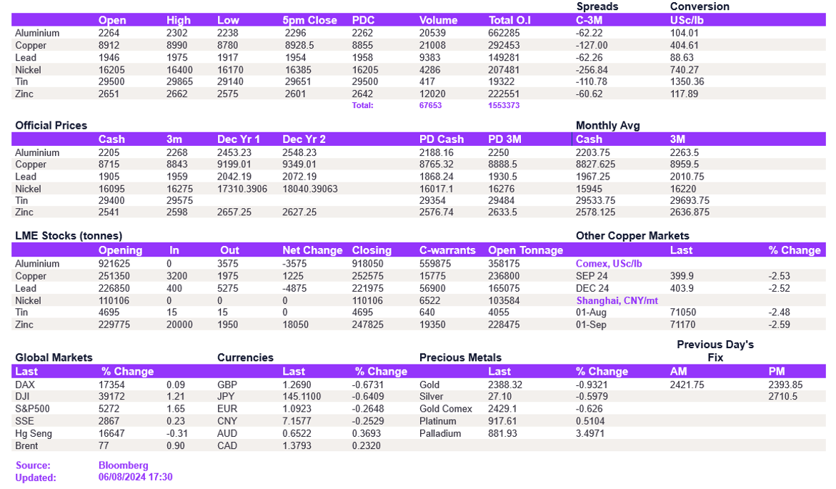Select the Palladium row label

tap(441, 434)
